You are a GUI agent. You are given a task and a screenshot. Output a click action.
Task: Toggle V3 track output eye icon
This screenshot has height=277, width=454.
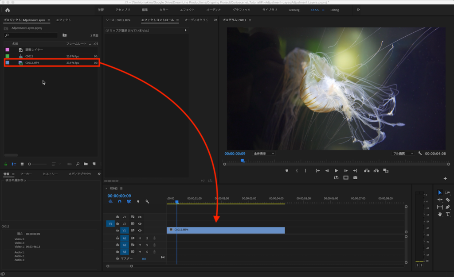point(140,217)
